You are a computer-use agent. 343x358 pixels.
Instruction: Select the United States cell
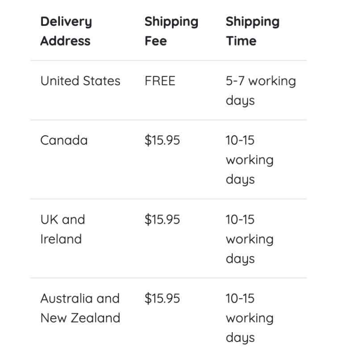(x=80, y=81)
